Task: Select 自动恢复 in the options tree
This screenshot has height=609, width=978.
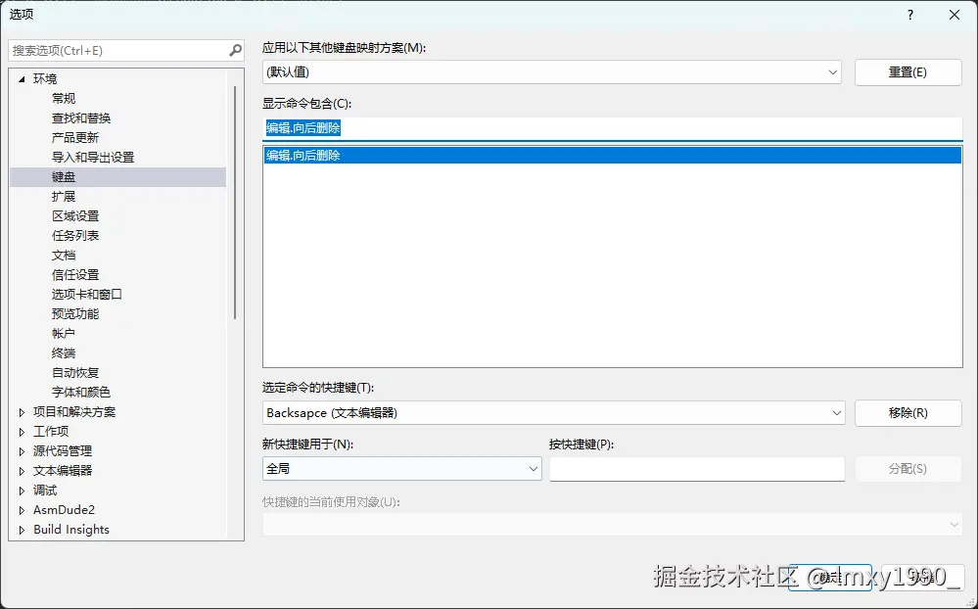Action: click(x=75, y=372)
